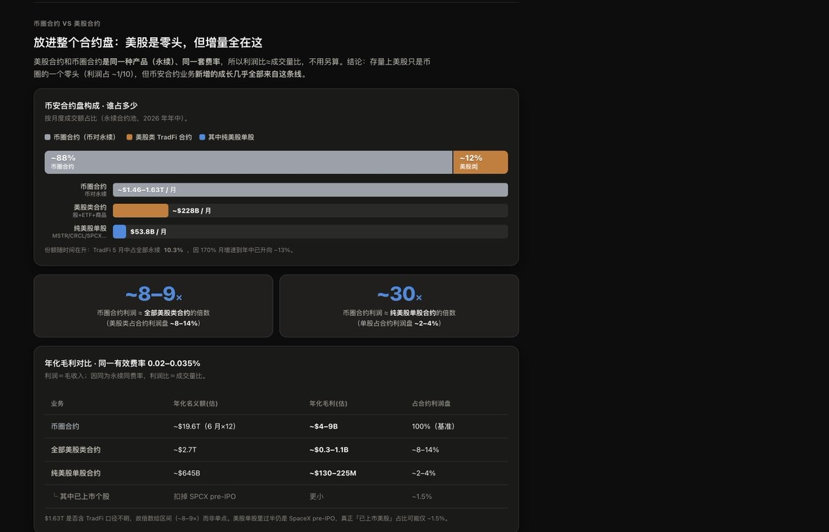Click cell ~$4–9B
The height and width of the screenshot is (532, 829).
324,426
